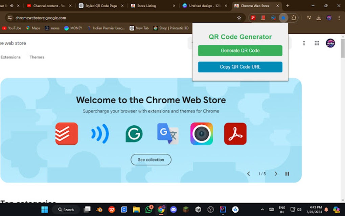Image resolution: width=345 pixels, height=216 pixels.
Task: Open Chrome downloads
Action: coord(319,18)
